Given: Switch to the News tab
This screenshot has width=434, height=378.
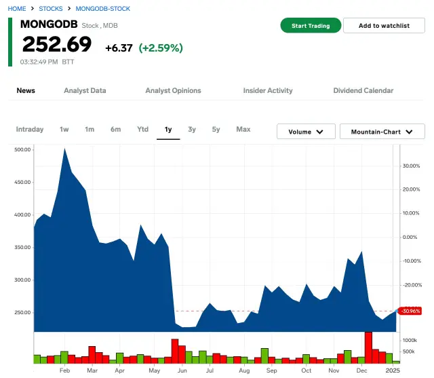Looking at the screenshot, I should click(x=26, y=90).
